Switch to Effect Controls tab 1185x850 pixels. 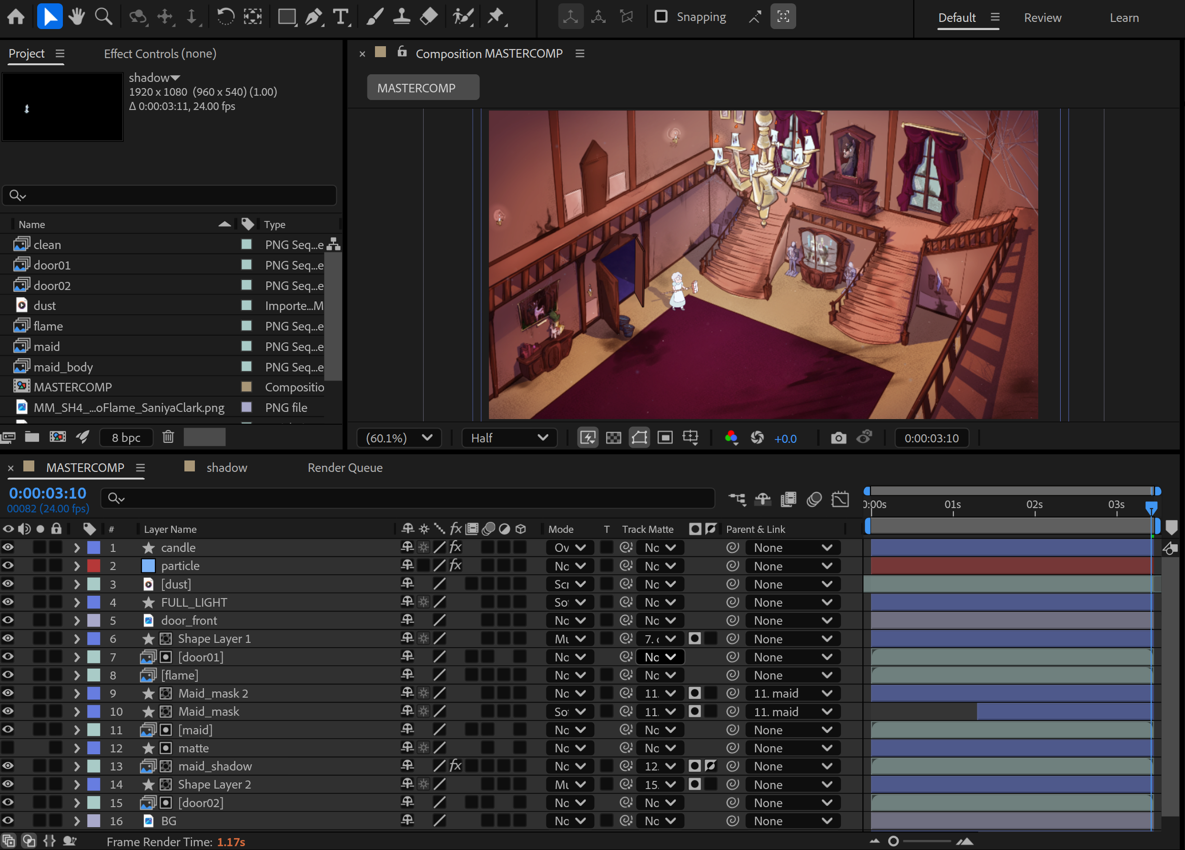point(160,53)
